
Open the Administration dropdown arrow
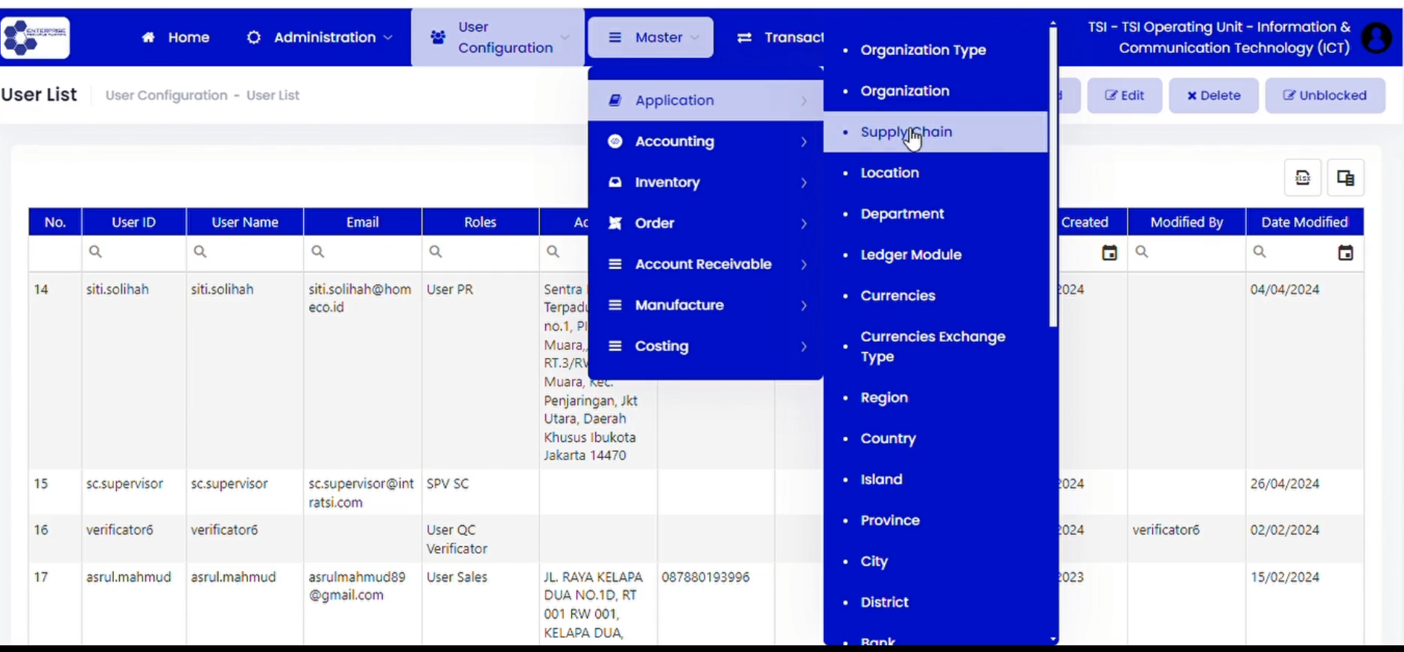388,37
